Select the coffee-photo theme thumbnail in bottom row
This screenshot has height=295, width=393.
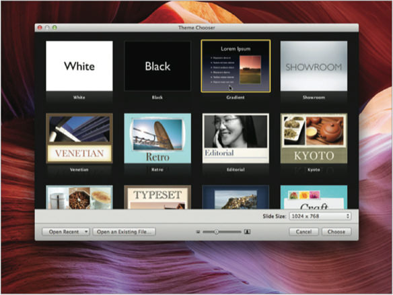click(79, 197)
